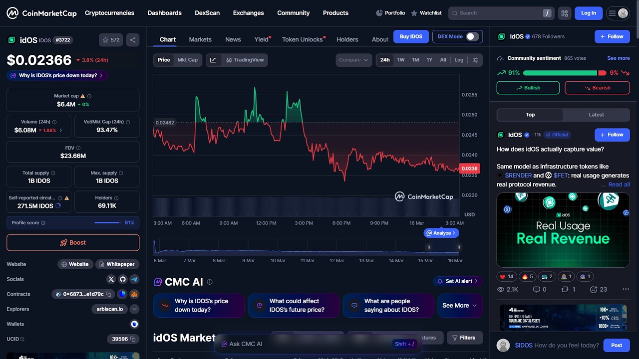This screenshot has height=359, width=639.
Task: Open the Cryptocurrencies menu
Action: [x=109, y=13]
